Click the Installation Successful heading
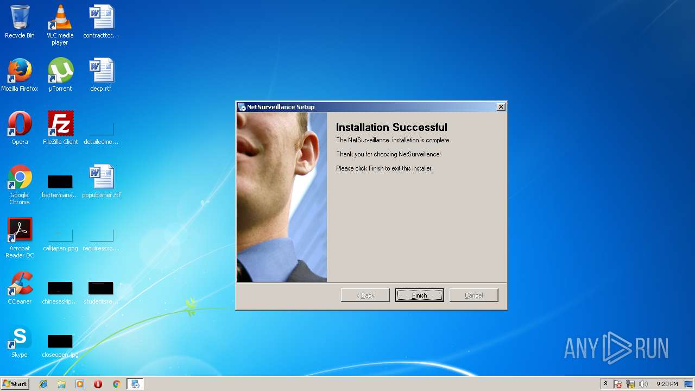Screen dimensions: 695x391 point(391,127)
